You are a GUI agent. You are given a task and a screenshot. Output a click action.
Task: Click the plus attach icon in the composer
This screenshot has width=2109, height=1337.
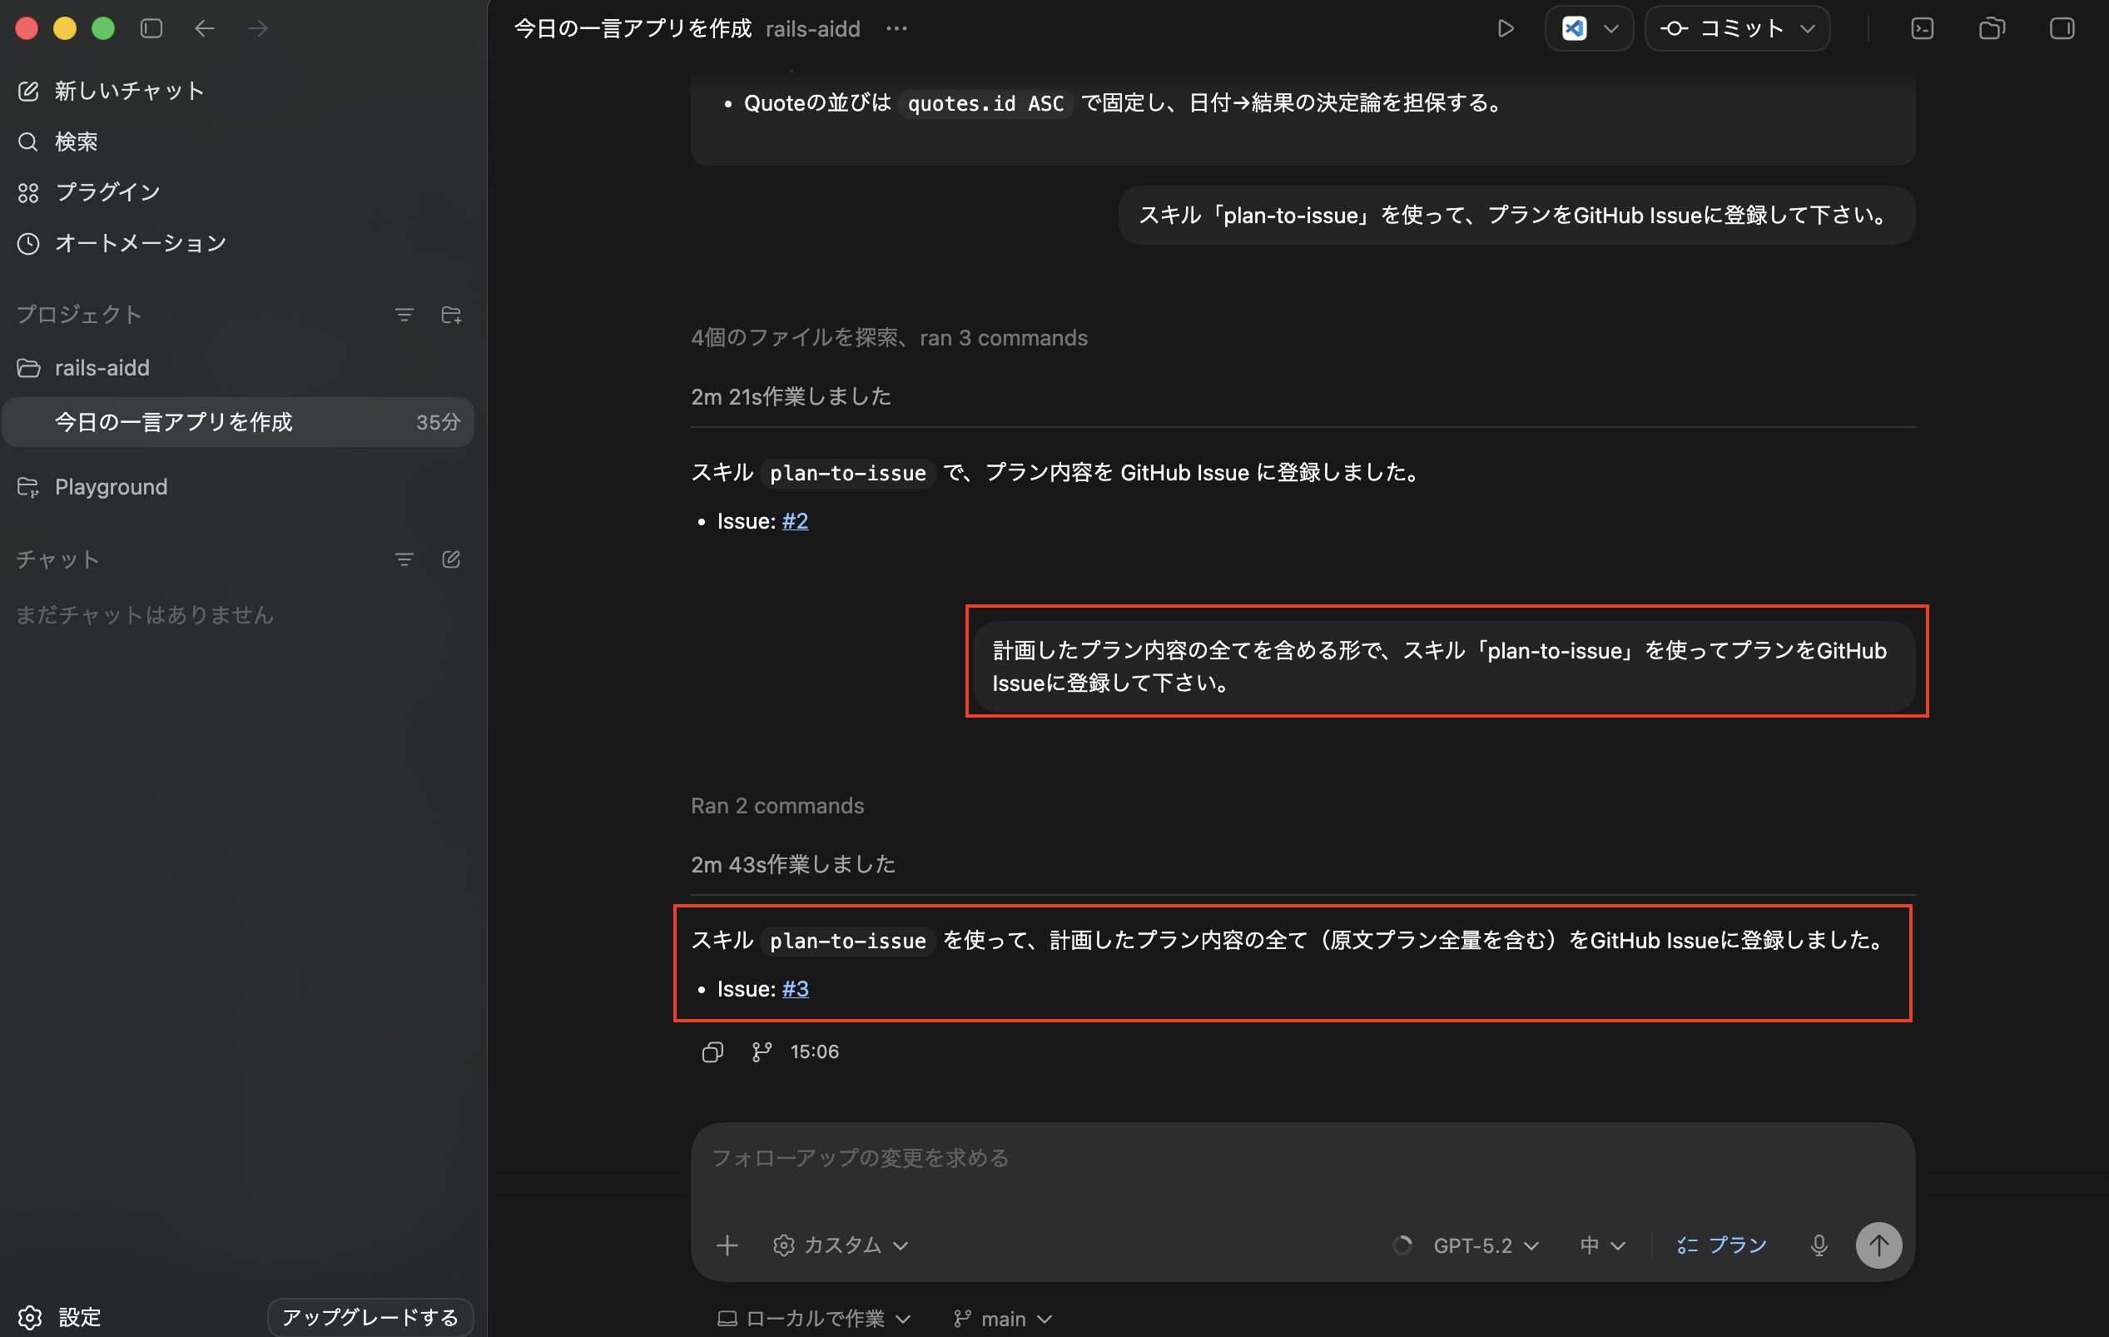coord(727,1245)
